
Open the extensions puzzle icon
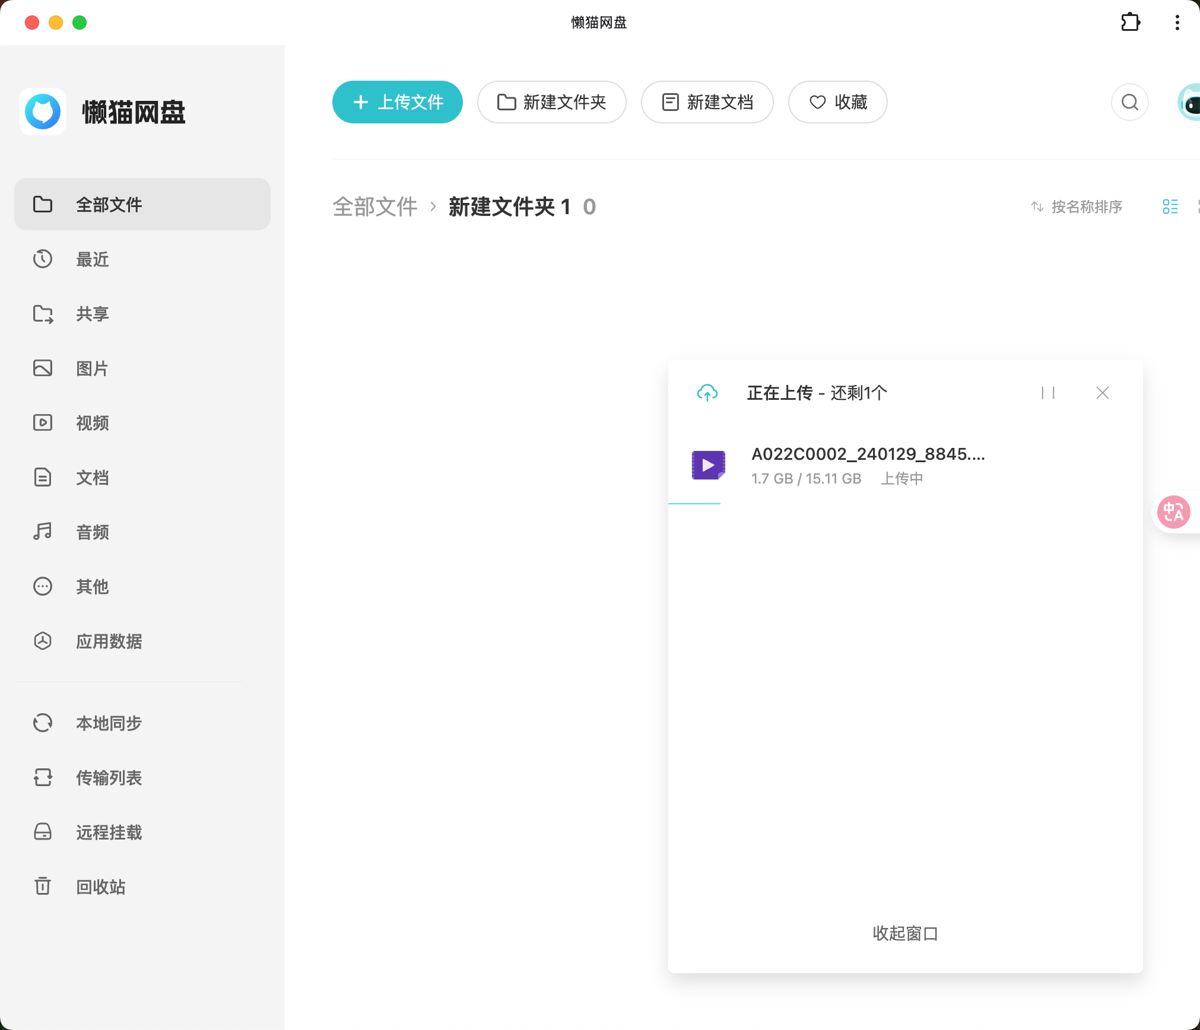[1130, 23]
